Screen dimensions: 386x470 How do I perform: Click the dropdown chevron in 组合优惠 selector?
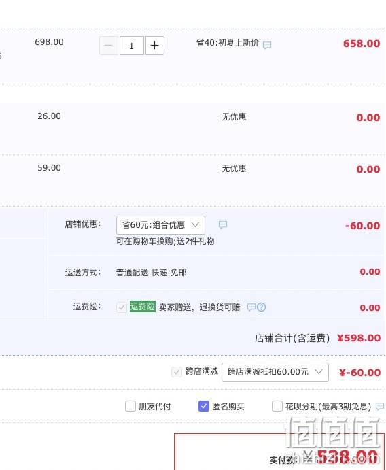pyautogui.click(x=195, y=225)
